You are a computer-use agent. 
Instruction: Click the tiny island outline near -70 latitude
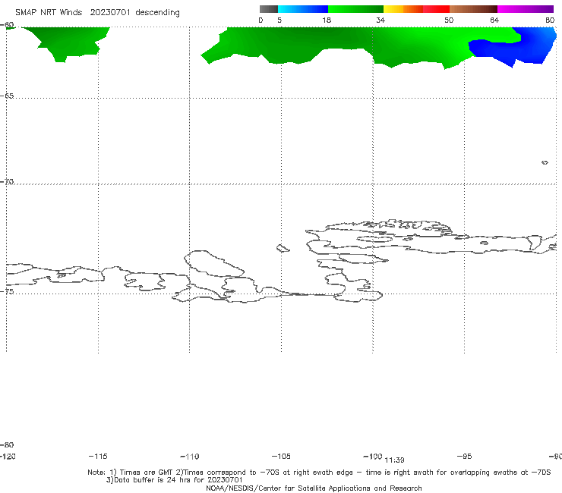coord(545,162)
